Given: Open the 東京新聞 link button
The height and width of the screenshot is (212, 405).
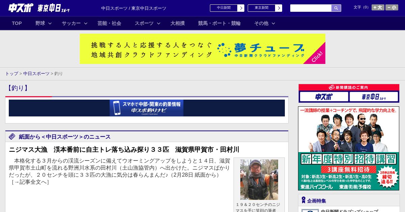Looking at the screenshot, I should tap(262, 8).
